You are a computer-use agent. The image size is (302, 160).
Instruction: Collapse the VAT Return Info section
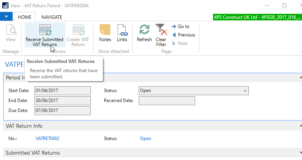(x=299, y=126)
